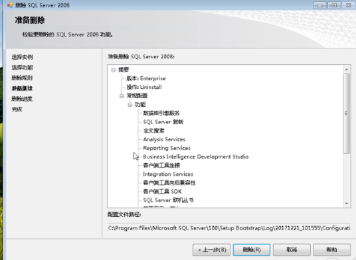
Task: Select 客户端工具 SDK tree item
Action: pos(162,192)
